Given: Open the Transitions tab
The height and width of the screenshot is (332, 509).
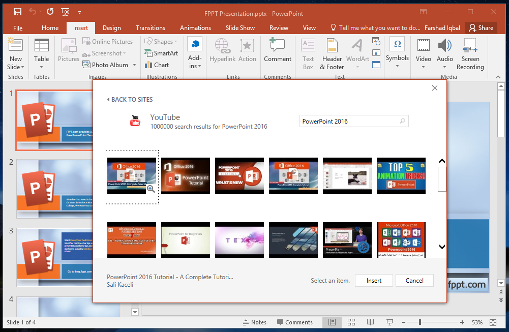Looking at the screenshot, I should click(150, 28).
